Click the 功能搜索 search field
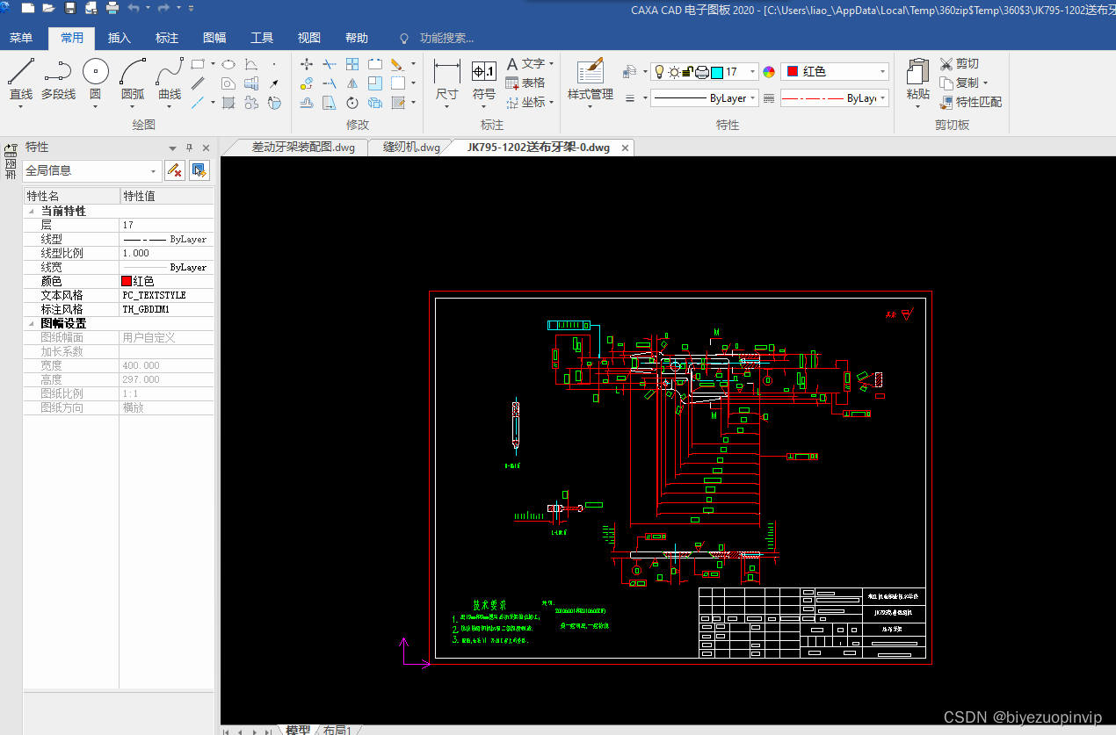Screen dimensions: 1116x735 [446, 38]
